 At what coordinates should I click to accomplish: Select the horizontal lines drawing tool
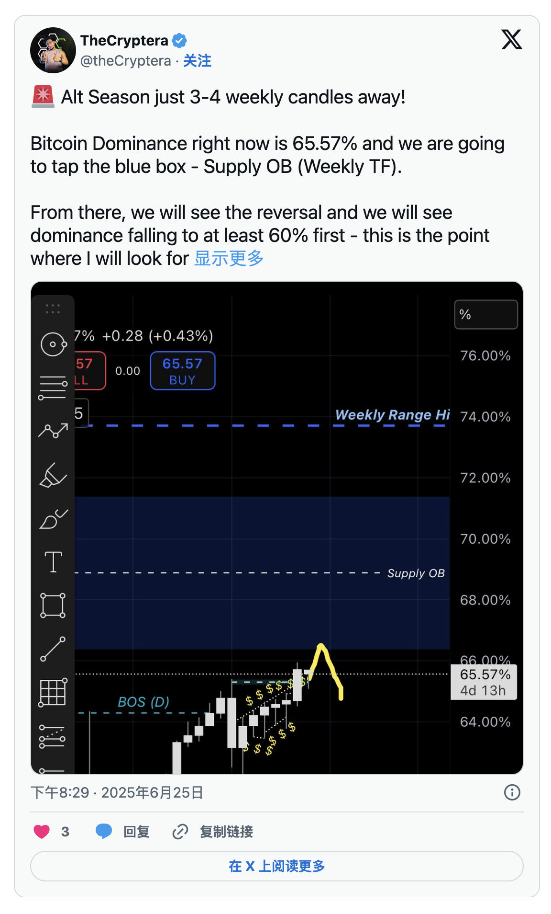click(53, 387)
